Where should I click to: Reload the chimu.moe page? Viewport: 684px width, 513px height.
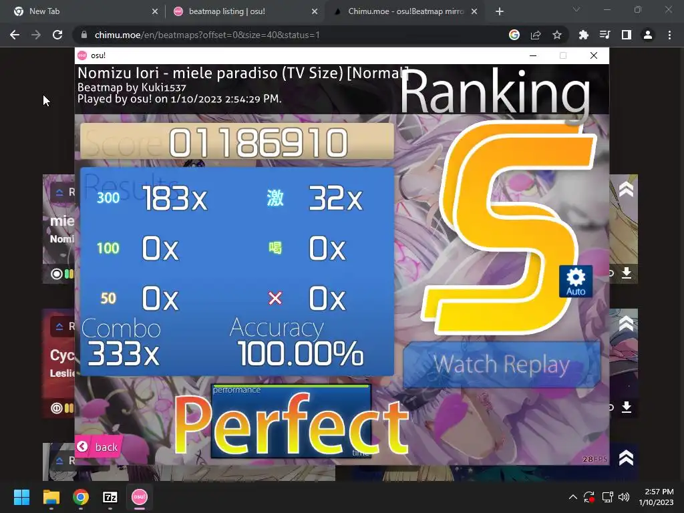click(57, 35)
